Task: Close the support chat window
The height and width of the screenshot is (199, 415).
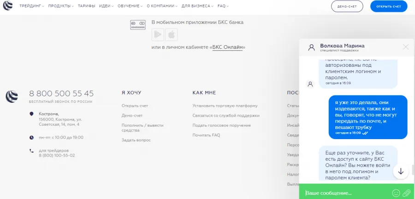Action: (x=406, y=47)
